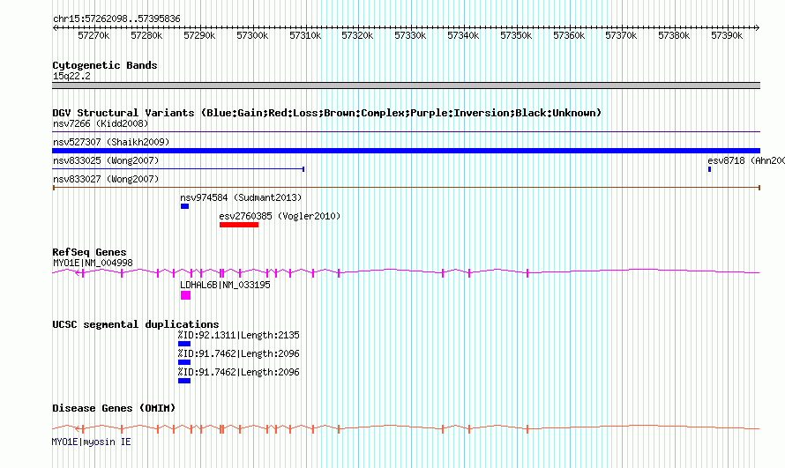785x468 pixels.
Task: Open the nsv527307 (Shaikh2009) label
Action: tap(111, 142)
